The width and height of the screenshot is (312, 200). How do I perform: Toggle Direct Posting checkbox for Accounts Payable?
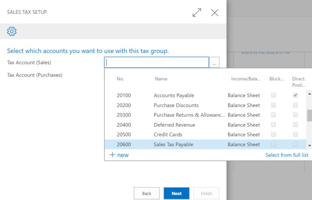tap(295, 96)
